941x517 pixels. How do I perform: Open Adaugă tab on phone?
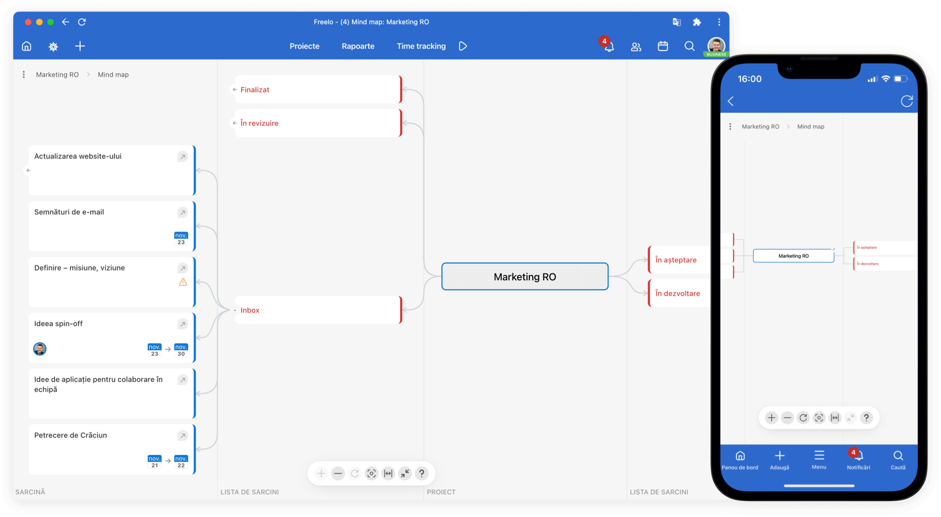pos(779,460)
